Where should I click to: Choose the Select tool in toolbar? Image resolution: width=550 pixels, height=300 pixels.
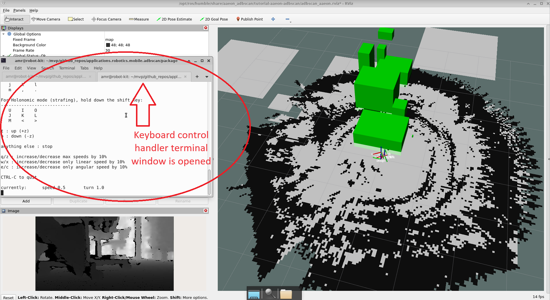76,19
